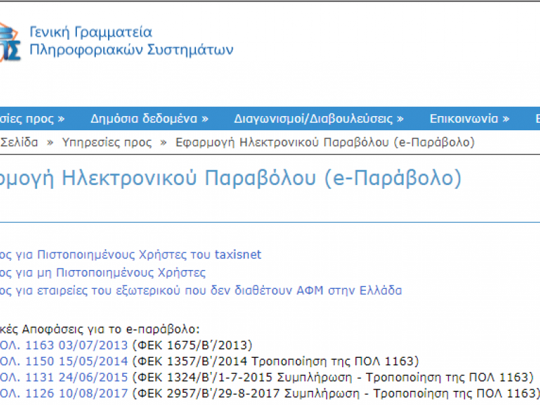Expand the Δημόσια δεδομένα chevron arrow
The width and height of the screenshot is (540, 405).
click(207, 118)
